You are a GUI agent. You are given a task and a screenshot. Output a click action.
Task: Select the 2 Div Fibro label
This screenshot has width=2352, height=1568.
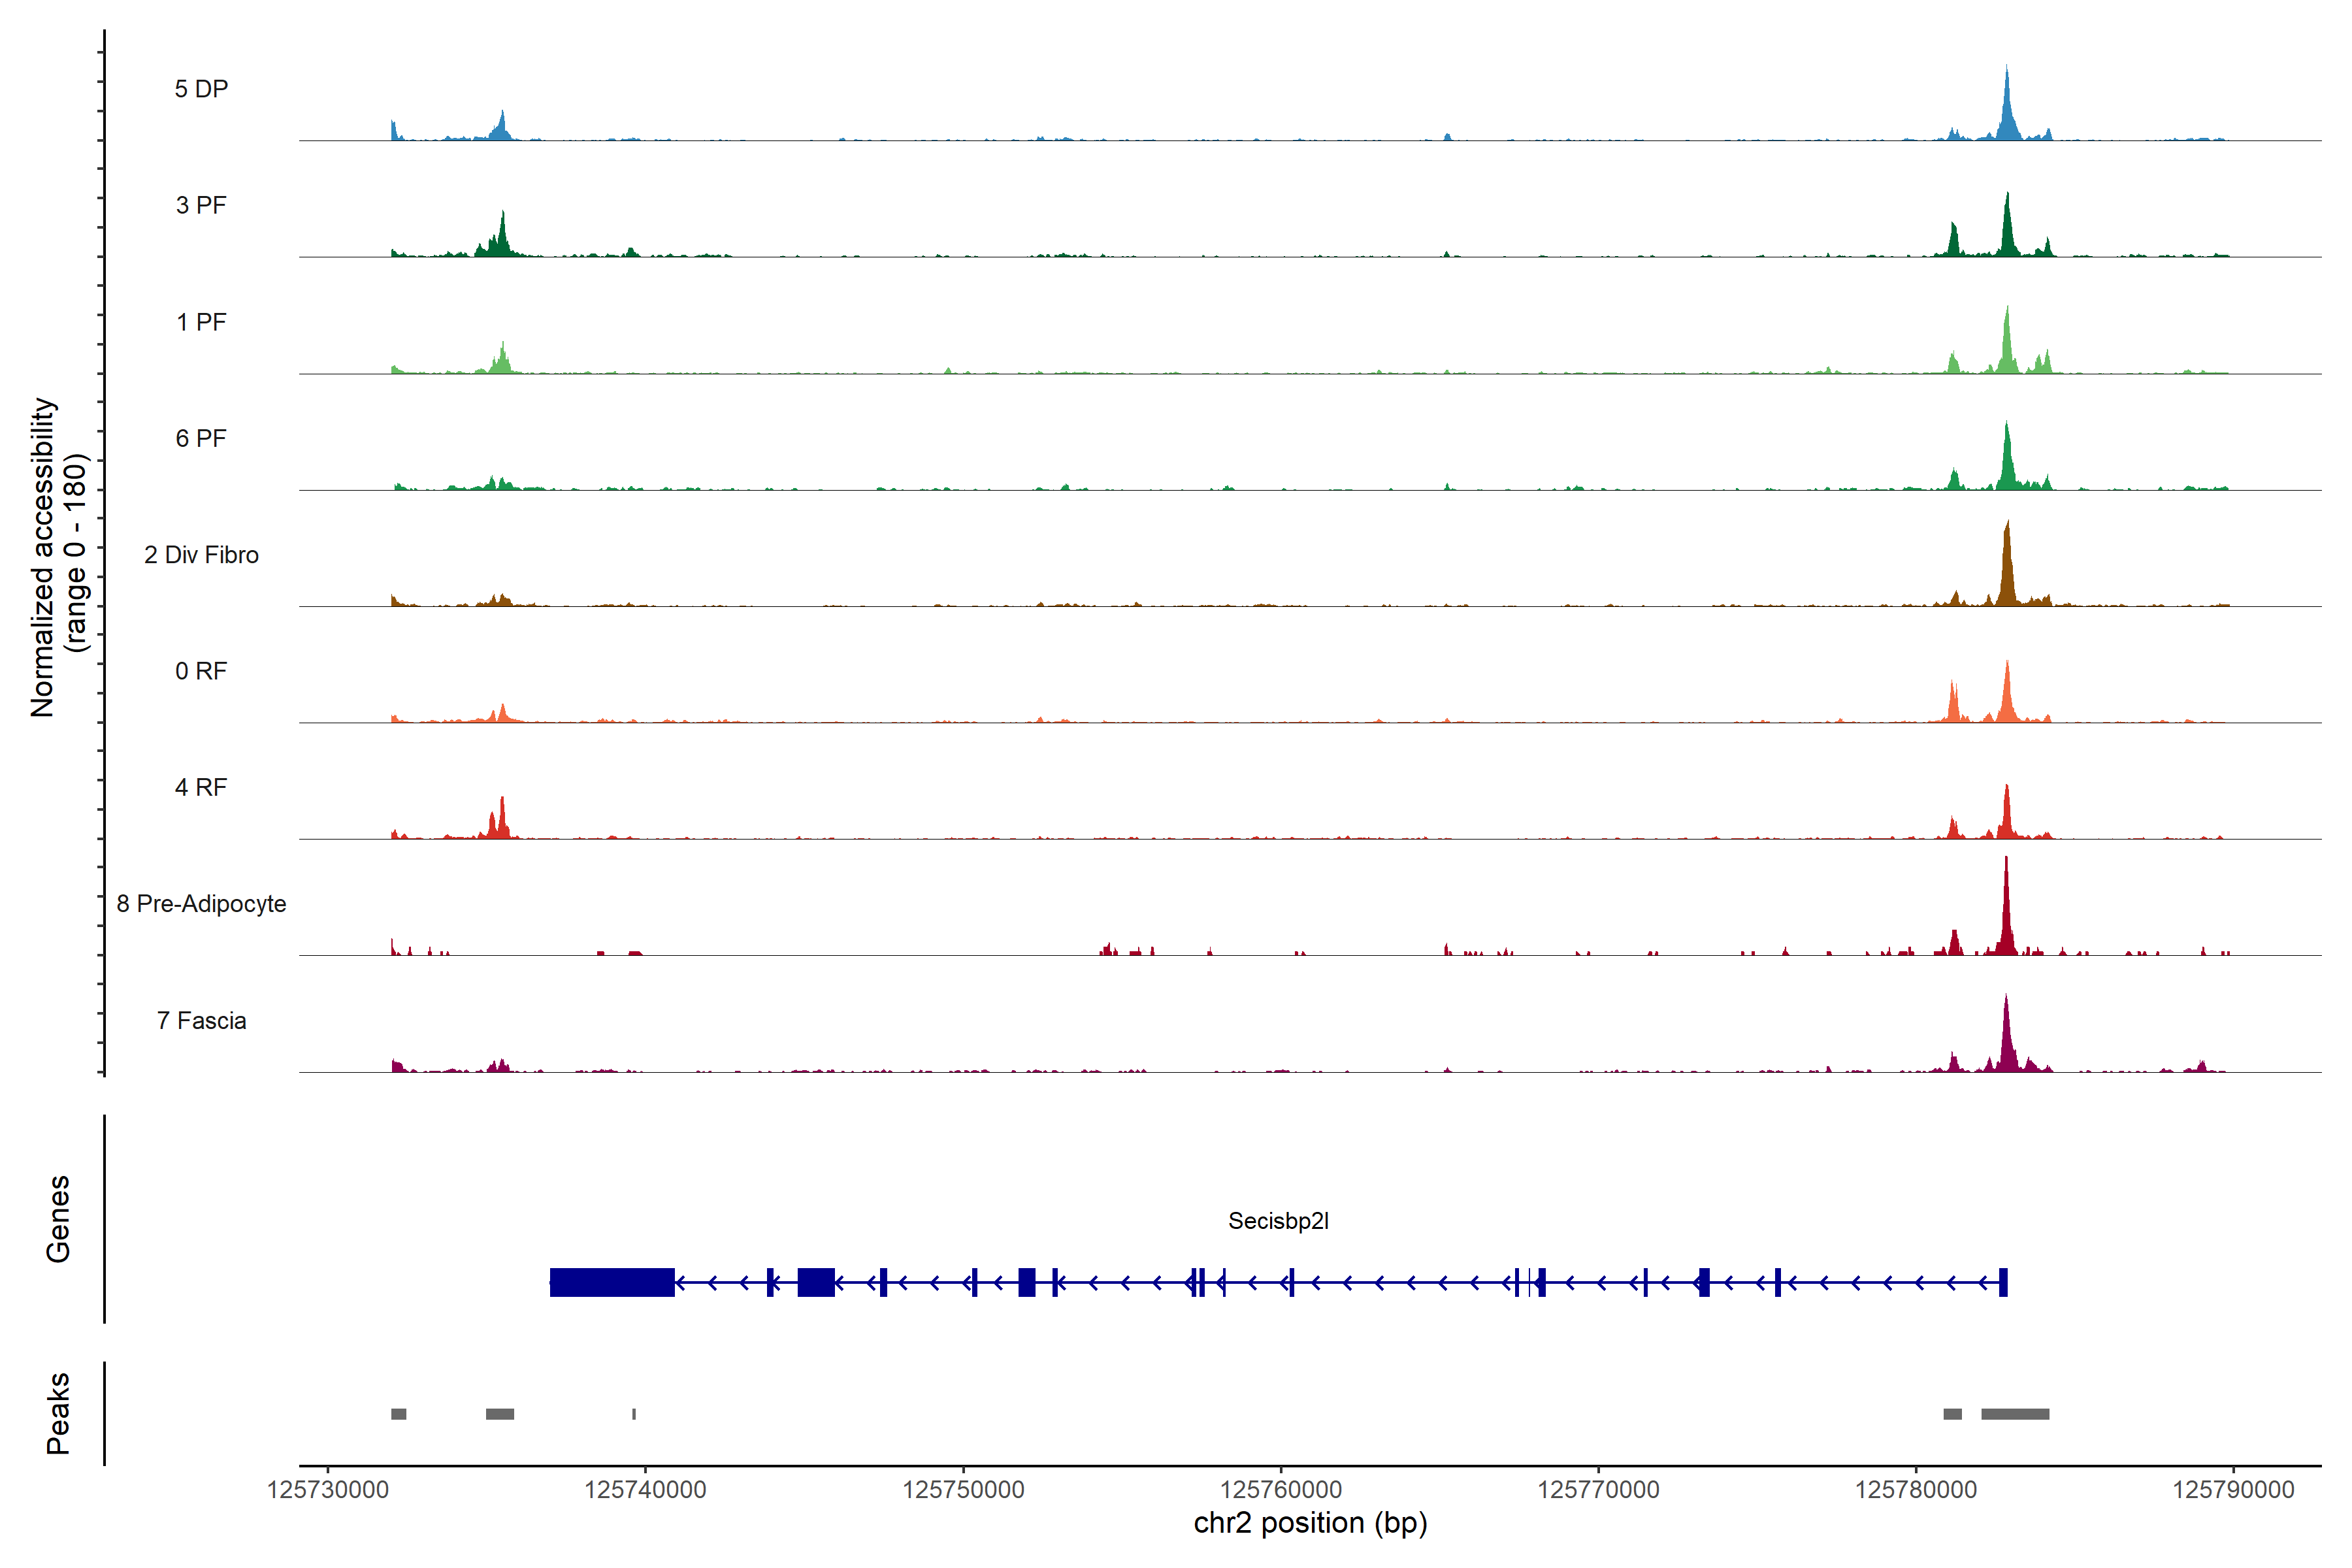[x=201, y=554]
